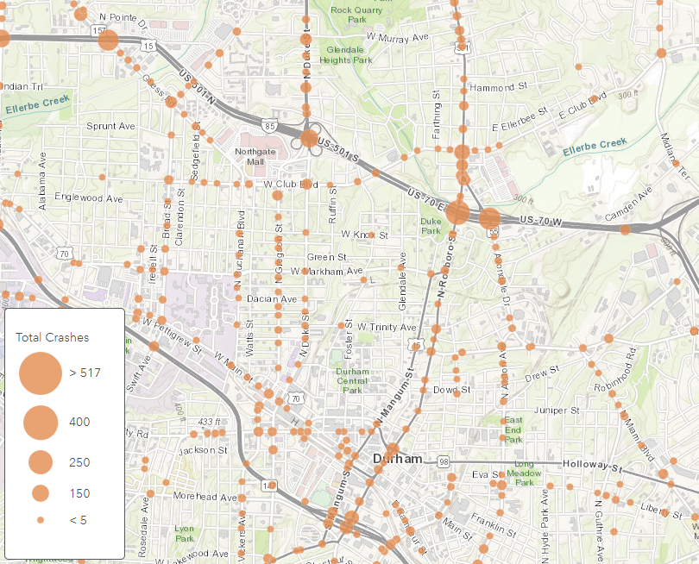Select the "400" legend label

79,422
